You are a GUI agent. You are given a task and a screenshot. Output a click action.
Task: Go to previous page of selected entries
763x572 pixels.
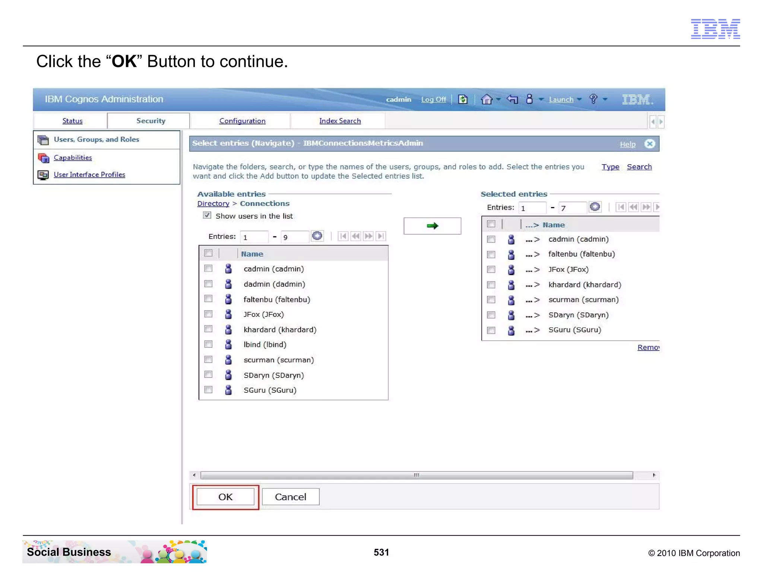[x=633, y=207]
